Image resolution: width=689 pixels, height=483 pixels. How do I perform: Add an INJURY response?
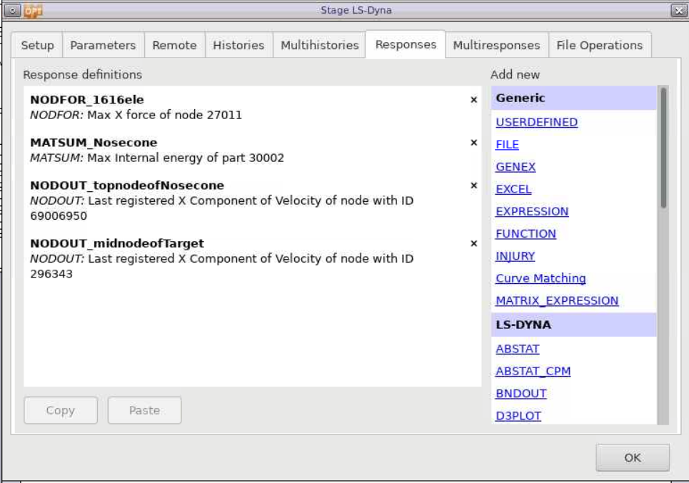pos(515,256)
